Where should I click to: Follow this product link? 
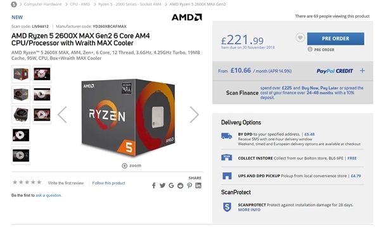coord(108,183)
